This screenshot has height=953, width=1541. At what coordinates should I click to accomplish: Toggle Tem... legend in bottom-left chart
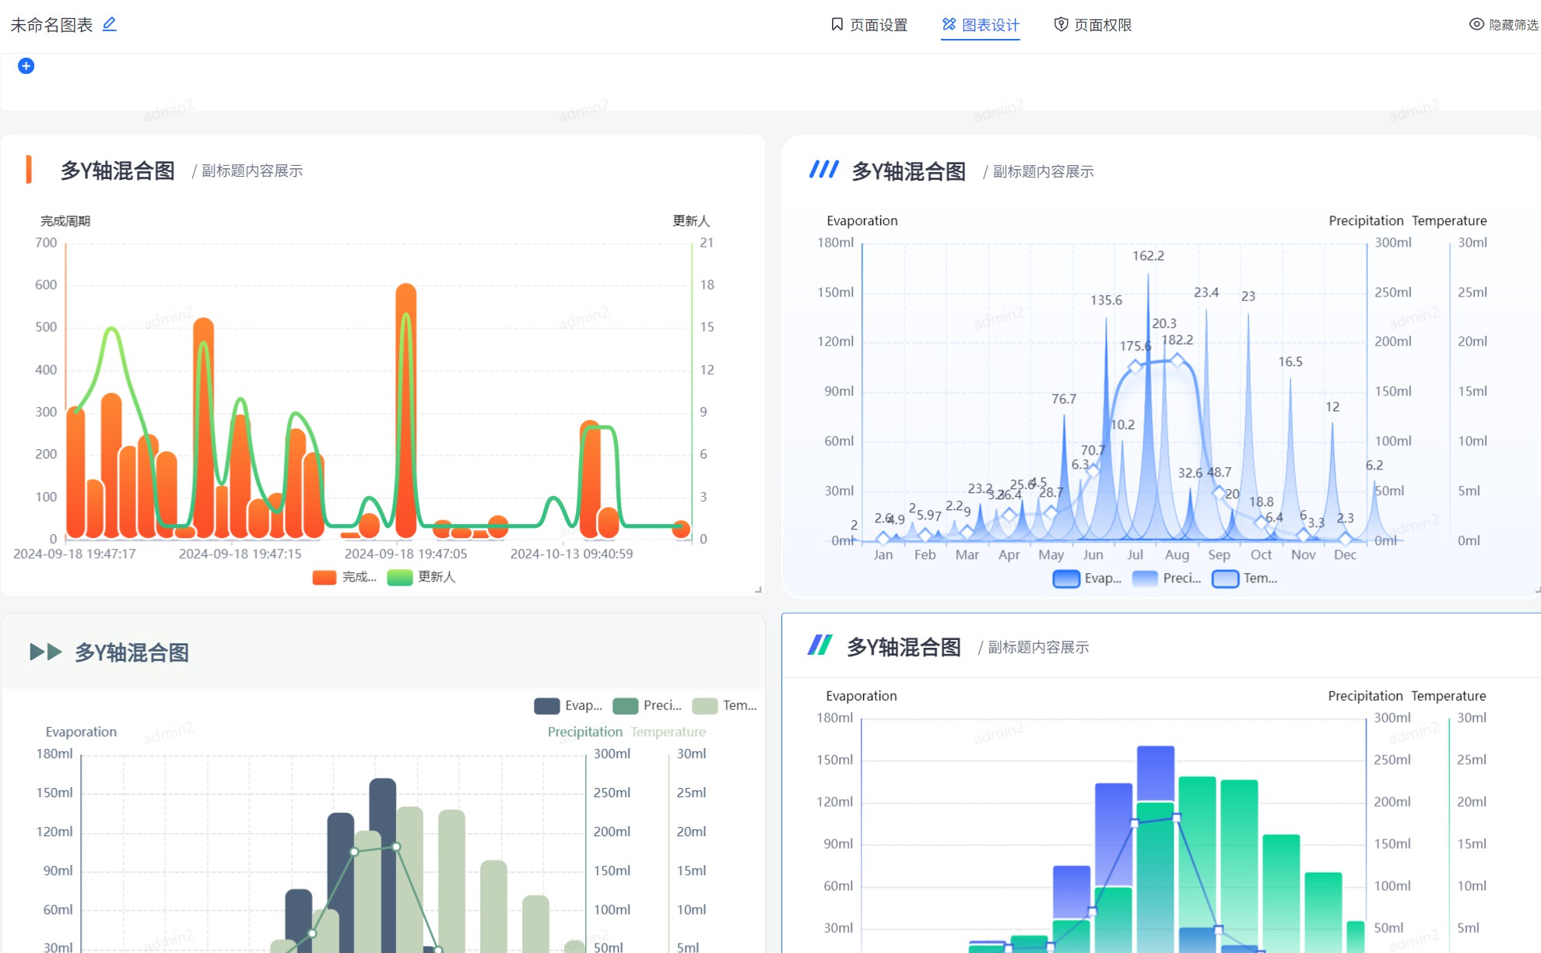(x=725, y=705)
